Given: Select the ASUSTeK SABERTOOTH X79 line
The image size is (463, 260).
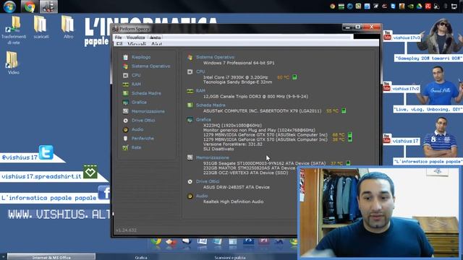Looking at the screenshot, I should point(262,110).
